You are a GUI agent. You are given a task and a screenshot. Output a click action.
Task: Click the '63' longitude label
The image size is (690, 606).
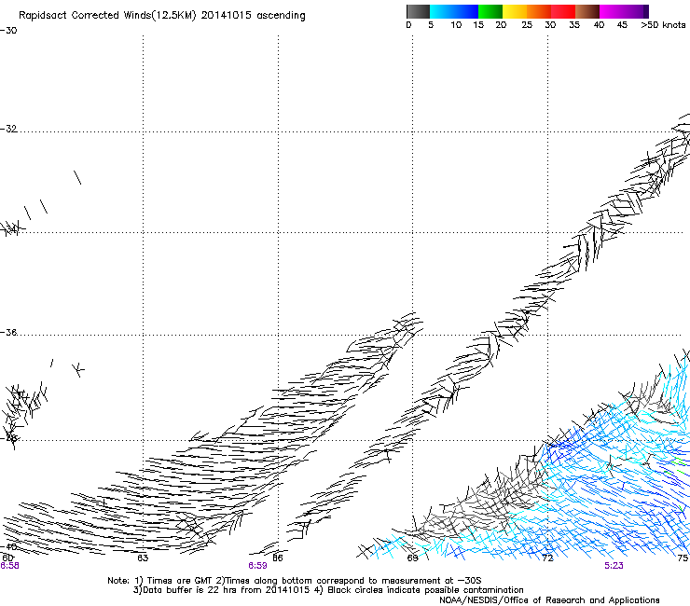tap(143, 558)
